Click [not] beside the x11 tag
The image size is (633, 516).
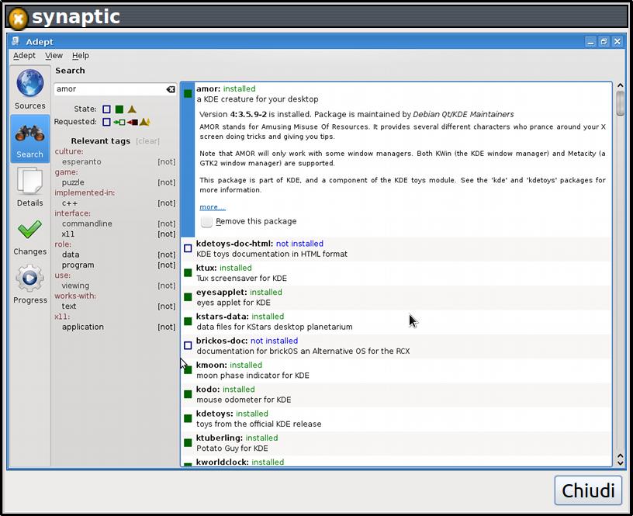166,234
